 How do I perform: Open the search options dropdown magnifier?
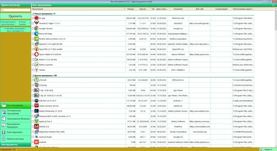pyautogui.click(x=2, y=10)
